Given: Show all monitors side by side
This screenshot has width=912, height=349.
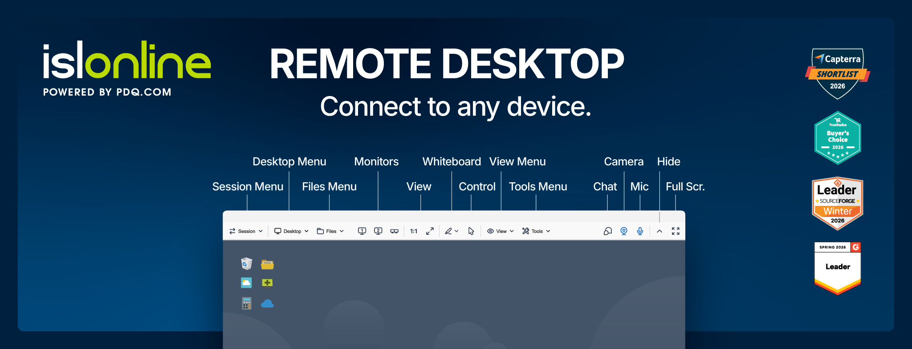Looking at the screenshot, I should pos(394,231).
